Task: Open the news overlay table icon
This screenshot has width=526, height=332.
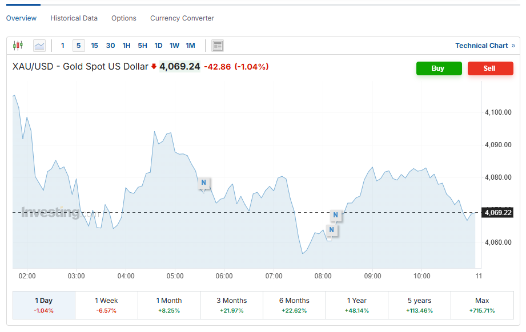Action: (218, 46)
